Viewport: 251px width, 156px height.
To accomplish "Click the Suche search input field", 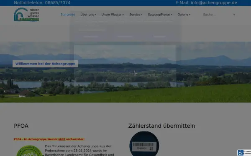I will [217, 15].
